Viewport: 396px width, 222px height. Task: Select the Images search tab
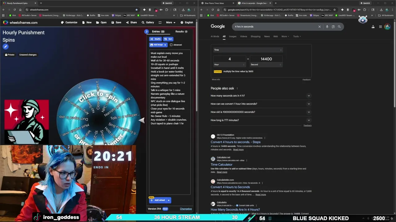(x=233, y=36)
